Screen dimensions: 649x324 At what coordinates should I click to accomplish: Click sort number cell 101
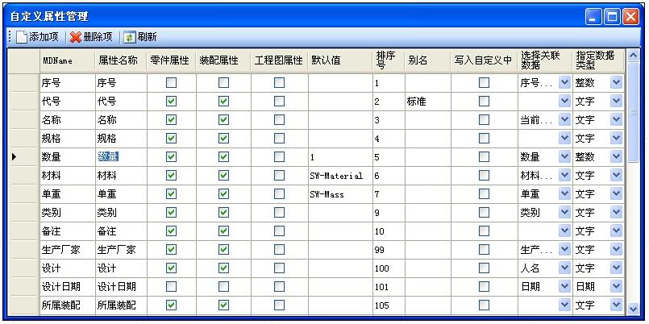[x=389, y=286]
